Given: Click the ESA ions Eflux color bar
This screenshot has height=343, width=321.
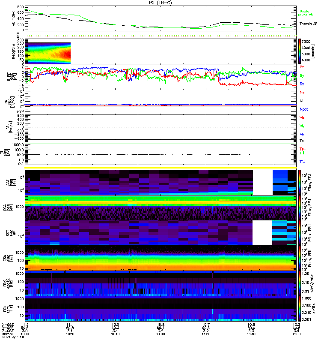Looking at the screenshot, I should click(299, 208).
